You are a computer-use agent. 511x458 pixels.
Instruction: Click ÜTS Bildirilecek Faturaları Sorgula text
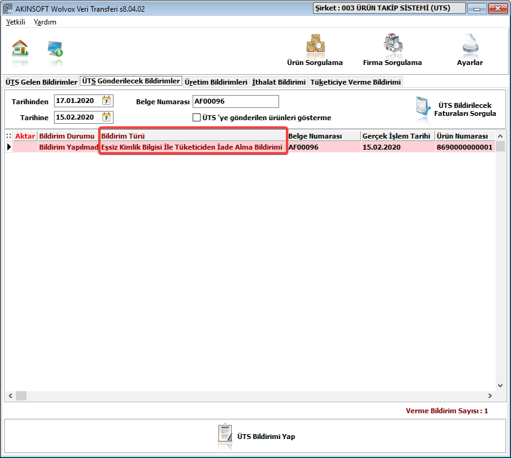click(x=465, y=110)
